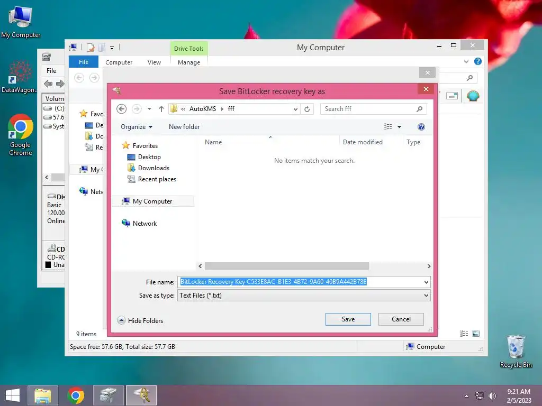Open the File tab in My Computer window
The height and width of the screenshot is (406, 542).
(x=84, y=62)
